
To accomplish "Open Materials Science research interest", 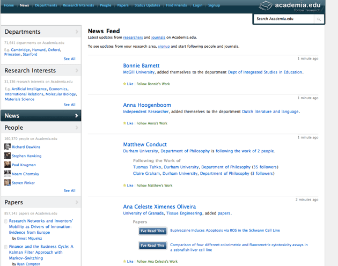I will 19,99.
